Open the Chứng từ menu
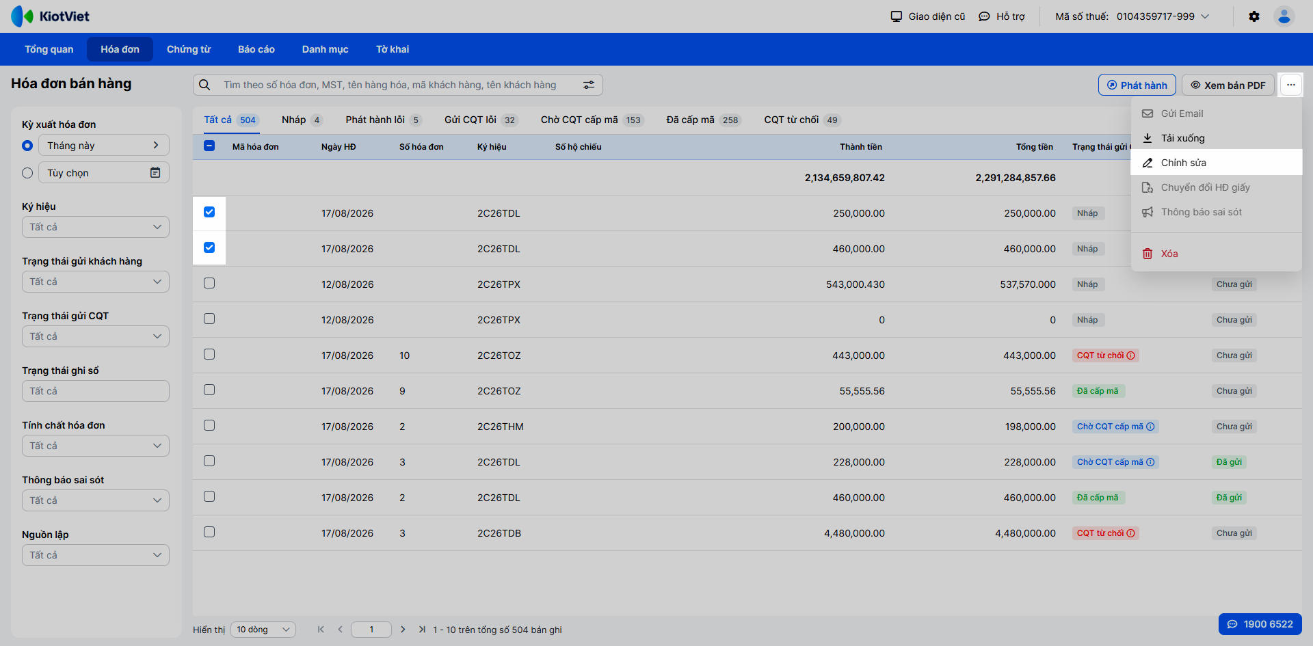 tap(189, 49)
